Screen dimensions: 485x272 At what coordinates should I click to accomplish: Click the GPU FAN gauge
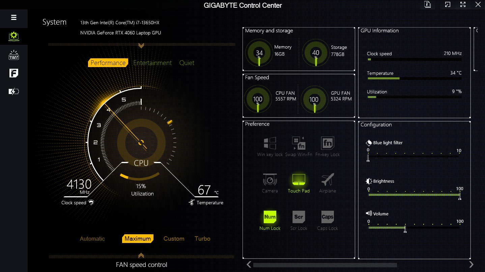click(x=314, y=99)
